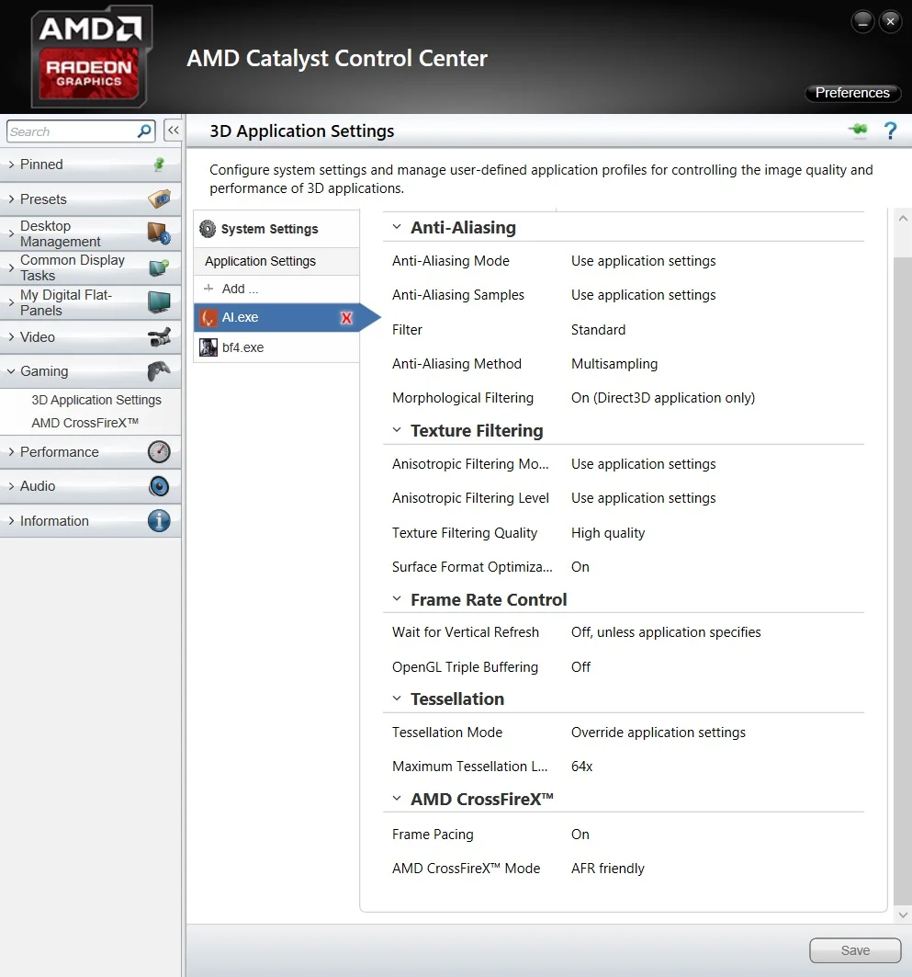Click into the Search field
This screenshot has width=912, height=977.
click(72, 131)
